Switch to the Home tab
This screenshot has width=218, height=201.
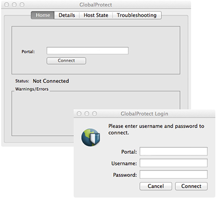tap(43, 15)
